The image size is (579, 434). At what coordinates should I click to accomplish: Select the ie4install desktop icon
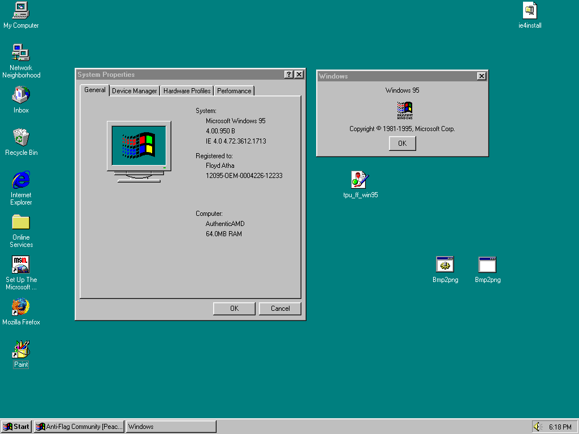pyautogui.click(x=530, y=11)
